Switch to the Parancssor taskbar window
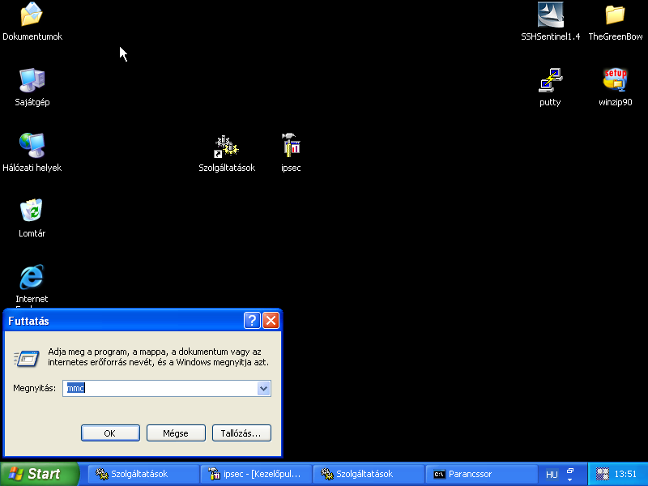 [481, 474]
